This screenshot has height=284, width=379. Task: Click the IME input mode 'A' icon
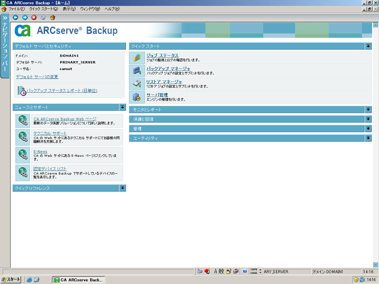point(216,271)
